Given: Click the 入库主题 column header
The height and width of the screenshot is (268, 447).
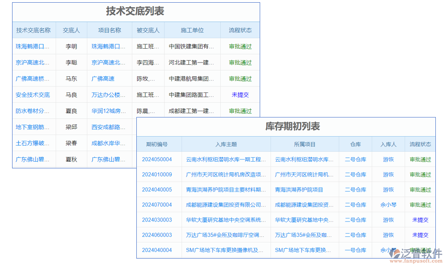Looking at the screenshot, I should point(226,144).
